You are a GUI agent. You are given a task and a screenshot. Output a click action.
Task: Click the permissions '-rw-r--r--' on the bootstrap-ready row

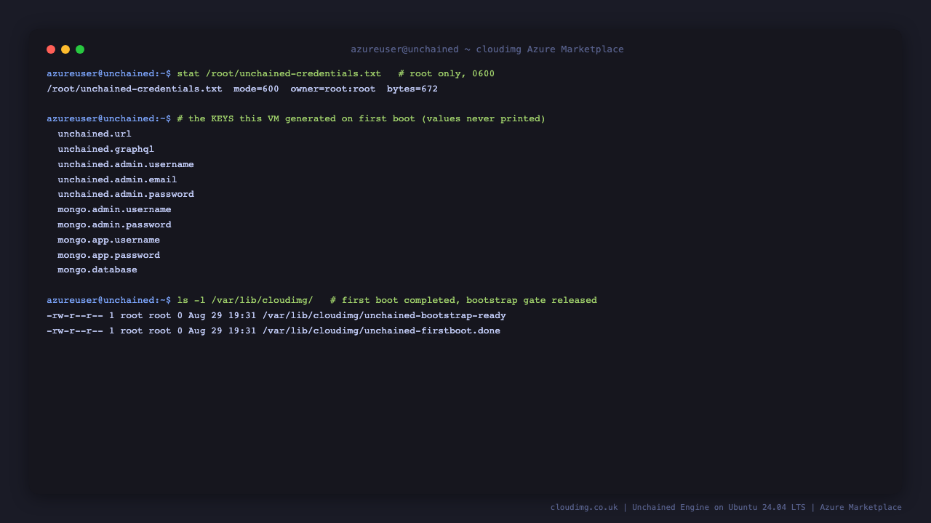click(x=75, y=316)
